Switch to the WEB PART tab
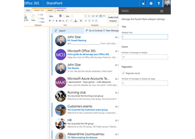 click(61, 10)
